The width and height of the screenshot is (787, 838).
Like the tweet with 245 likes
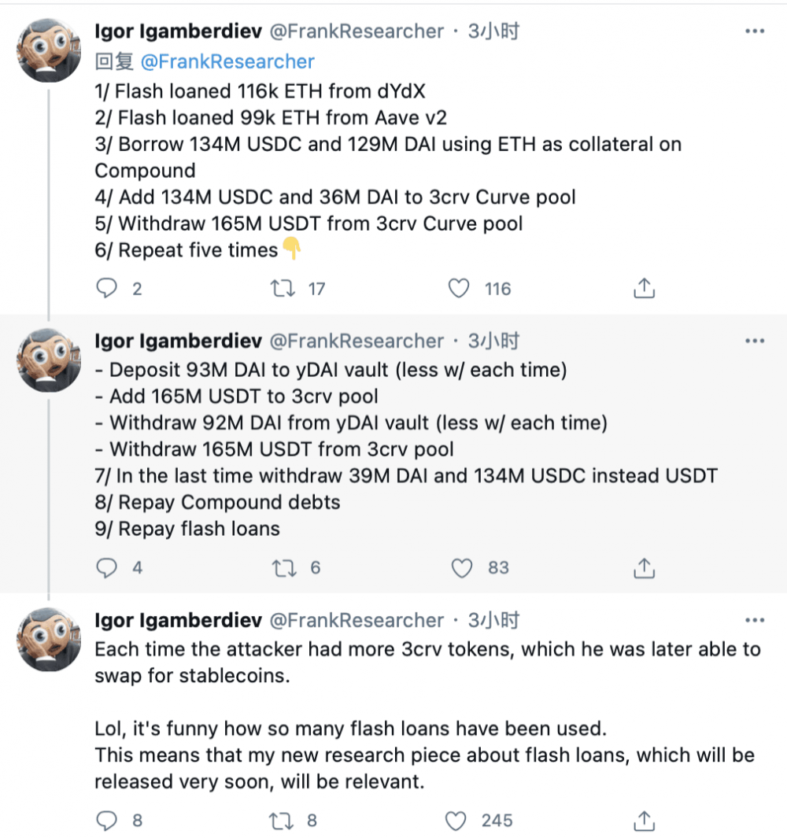tap(456, 821)
